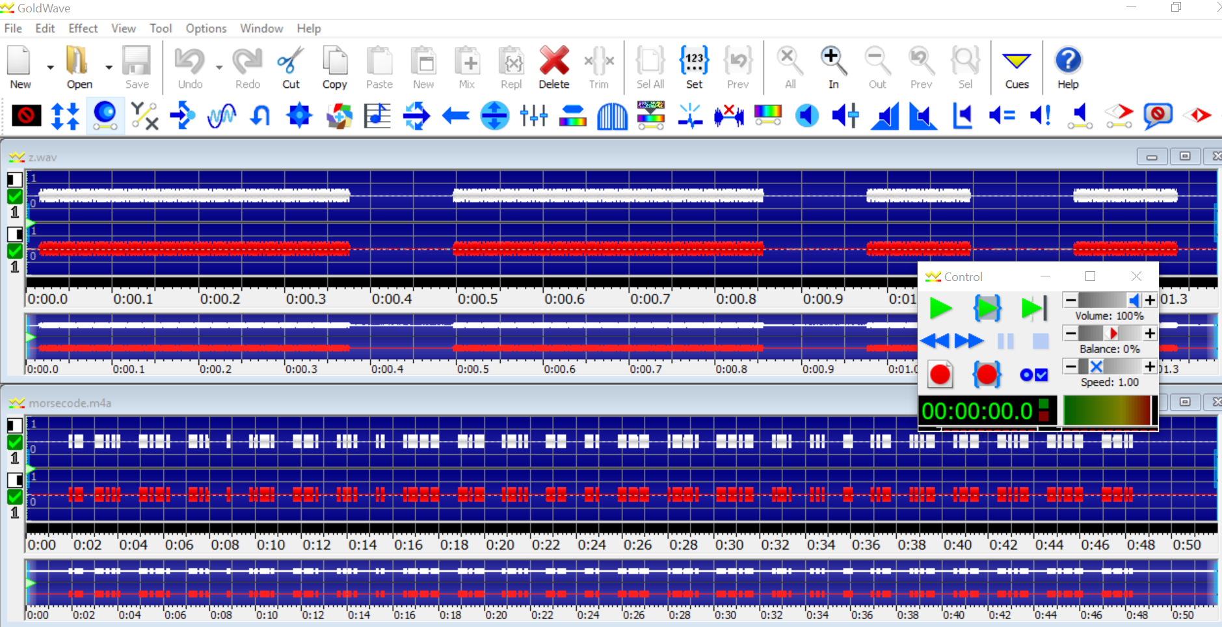Screen dimensions: 1222x627
Task: Click the Volume slider in Control window
Action: click(1110, 300)
